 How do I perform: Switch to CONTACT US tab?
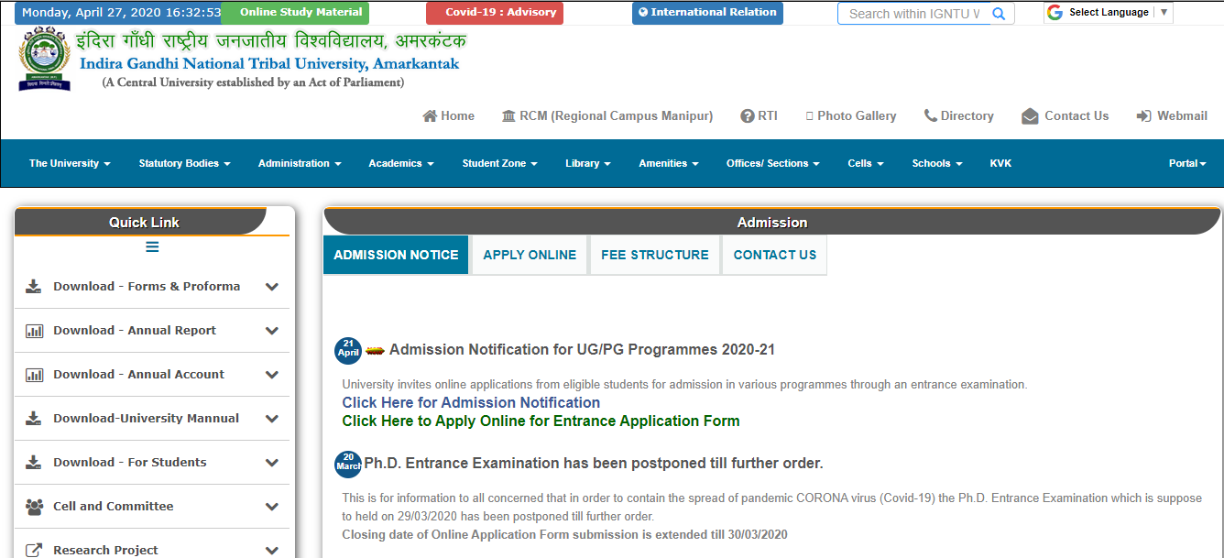(x=775, y=255)
